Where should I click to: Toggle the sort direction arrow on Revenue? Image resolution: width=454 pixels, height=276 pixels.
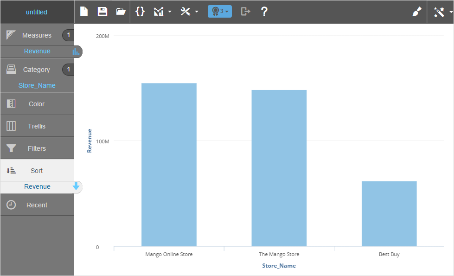pos(76,186)
